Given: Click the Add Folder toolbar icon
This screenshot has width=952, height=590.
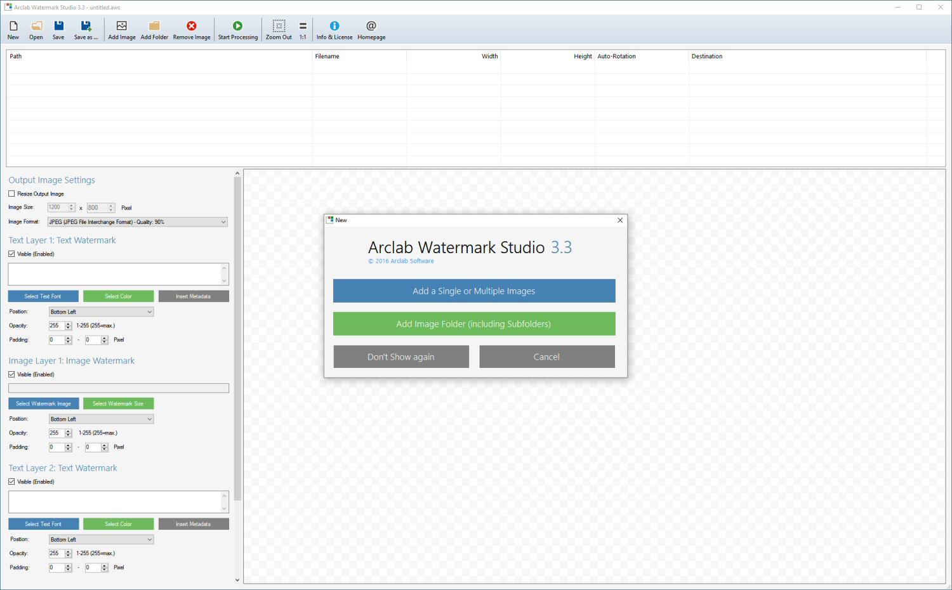Looking at the screenshot, I should click(154, 30).
